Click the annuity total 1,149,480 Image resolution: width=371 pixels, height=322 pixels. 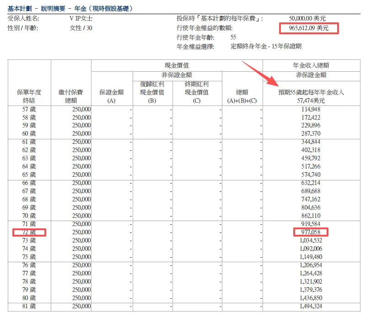[311, 257]
